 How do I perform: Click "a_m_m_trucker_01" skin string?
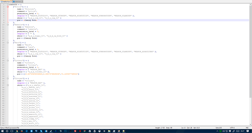(x=37, y=72)
